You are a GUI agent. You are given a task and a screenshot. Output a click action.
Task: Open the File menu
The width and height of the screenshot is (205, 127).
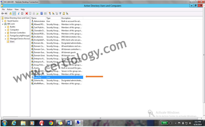point(3,10)
